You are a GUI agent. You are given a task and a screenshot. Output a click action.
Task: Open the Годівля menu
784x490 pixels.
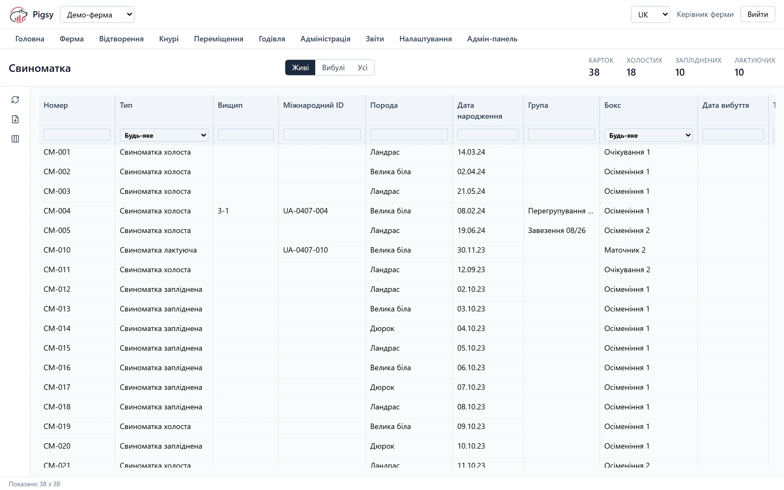tap(272, 39)
